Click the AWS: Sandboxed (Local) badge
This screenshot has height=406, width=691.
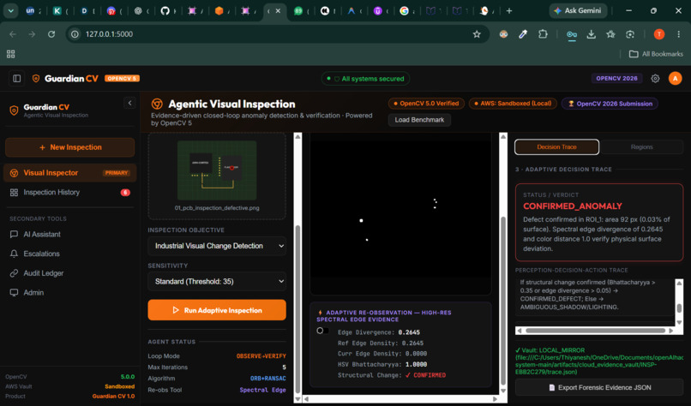click(513, 104)
